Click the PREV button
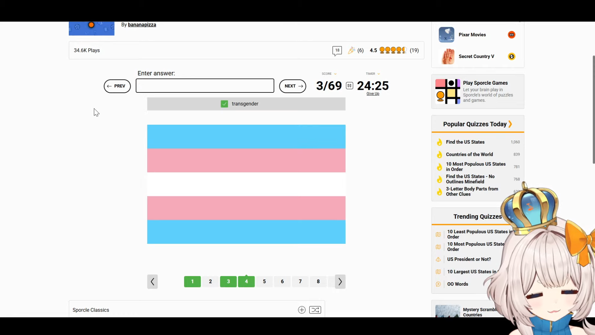The image size is (595, 335). click(117, 86)
